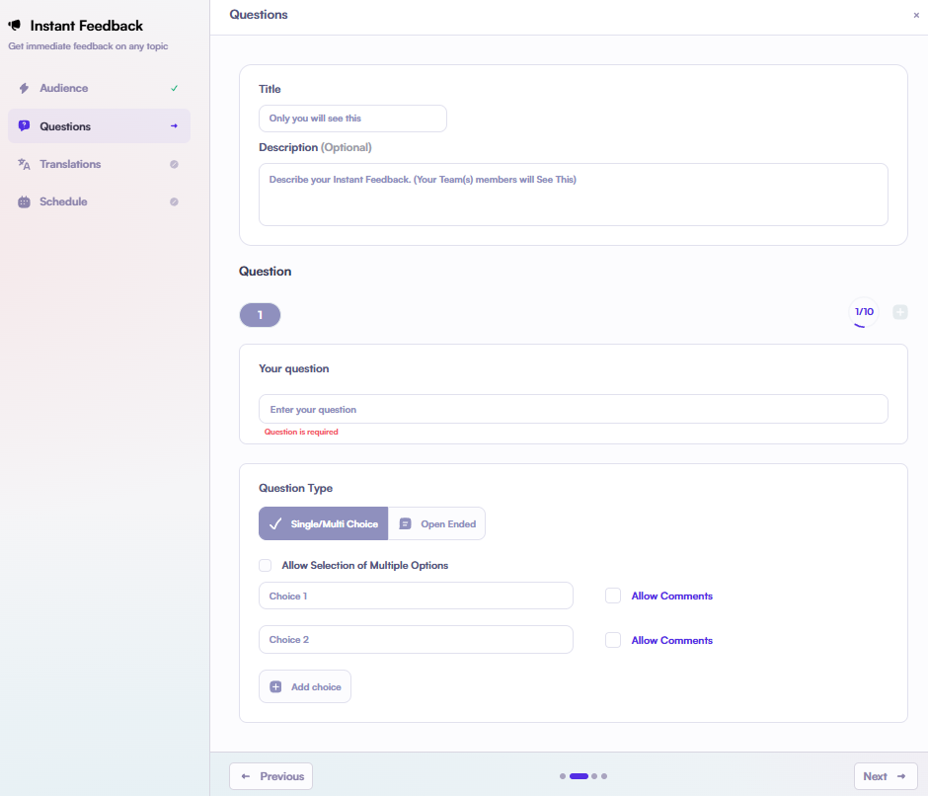The width and height of the screenshot is (928, 796).
Task: Check Allow Comments for Choice 1
Action: (613, 596)
